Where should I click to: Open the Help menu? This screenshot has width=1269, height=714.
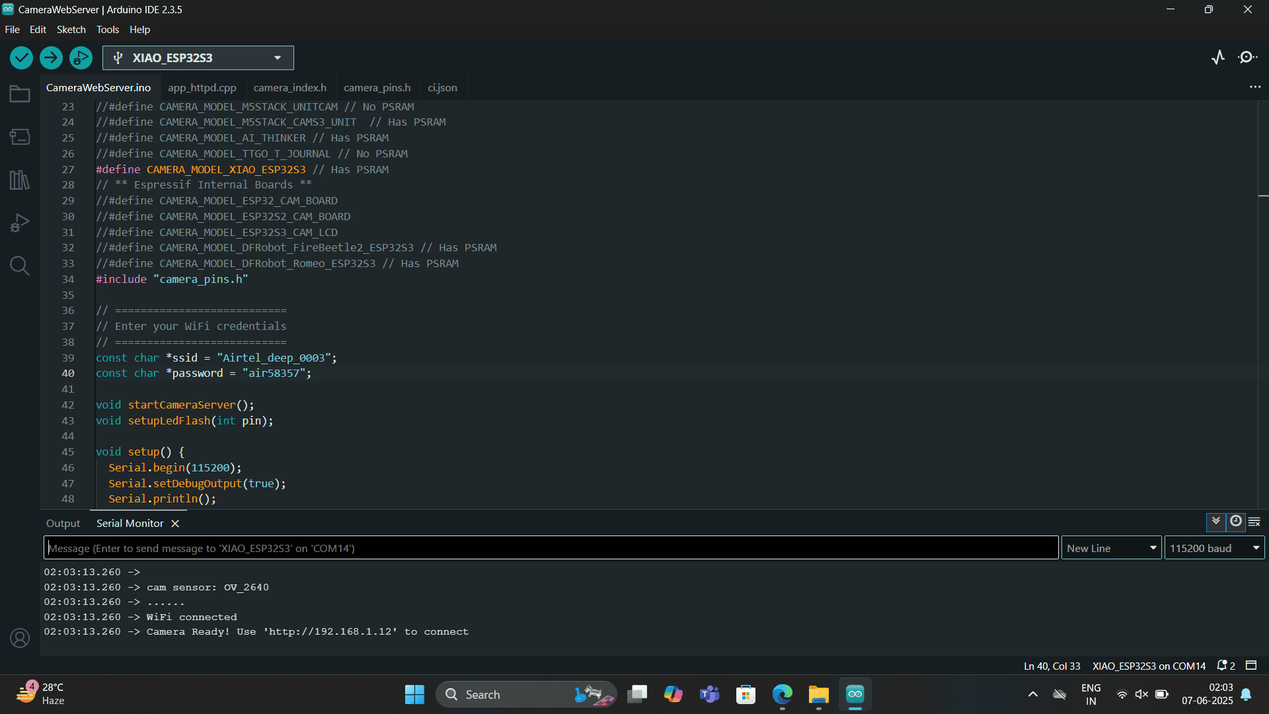[x=139, y=30]
